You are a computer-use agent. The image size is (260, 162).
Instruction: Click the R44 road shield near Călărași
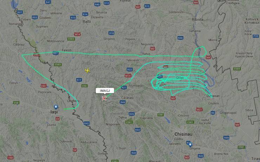pyautogui.click(x=123, y=102)
